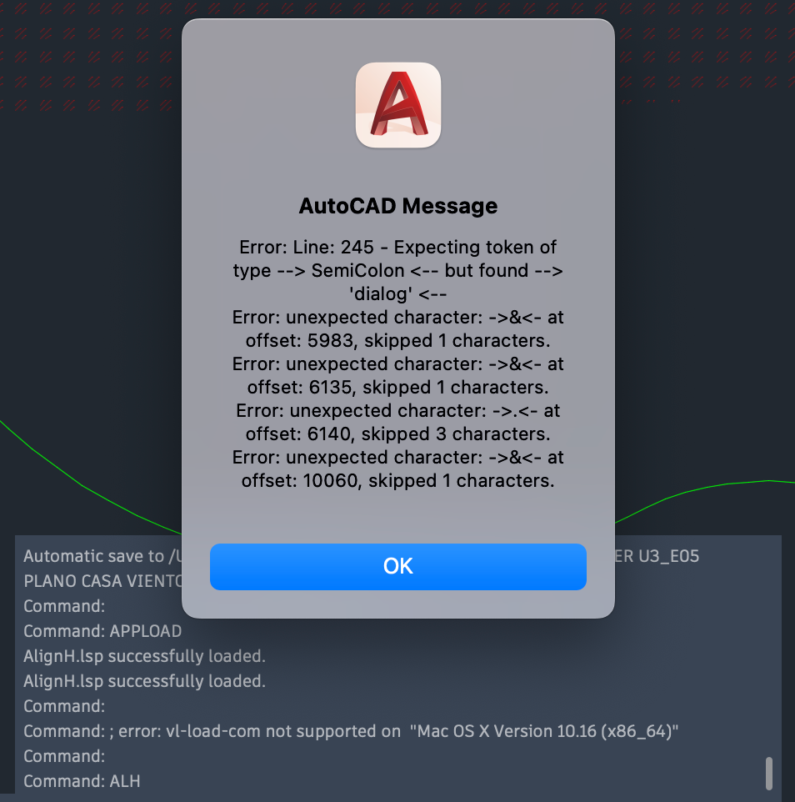Click the Line 245 SemiColon error text

[x=397, y=271]
